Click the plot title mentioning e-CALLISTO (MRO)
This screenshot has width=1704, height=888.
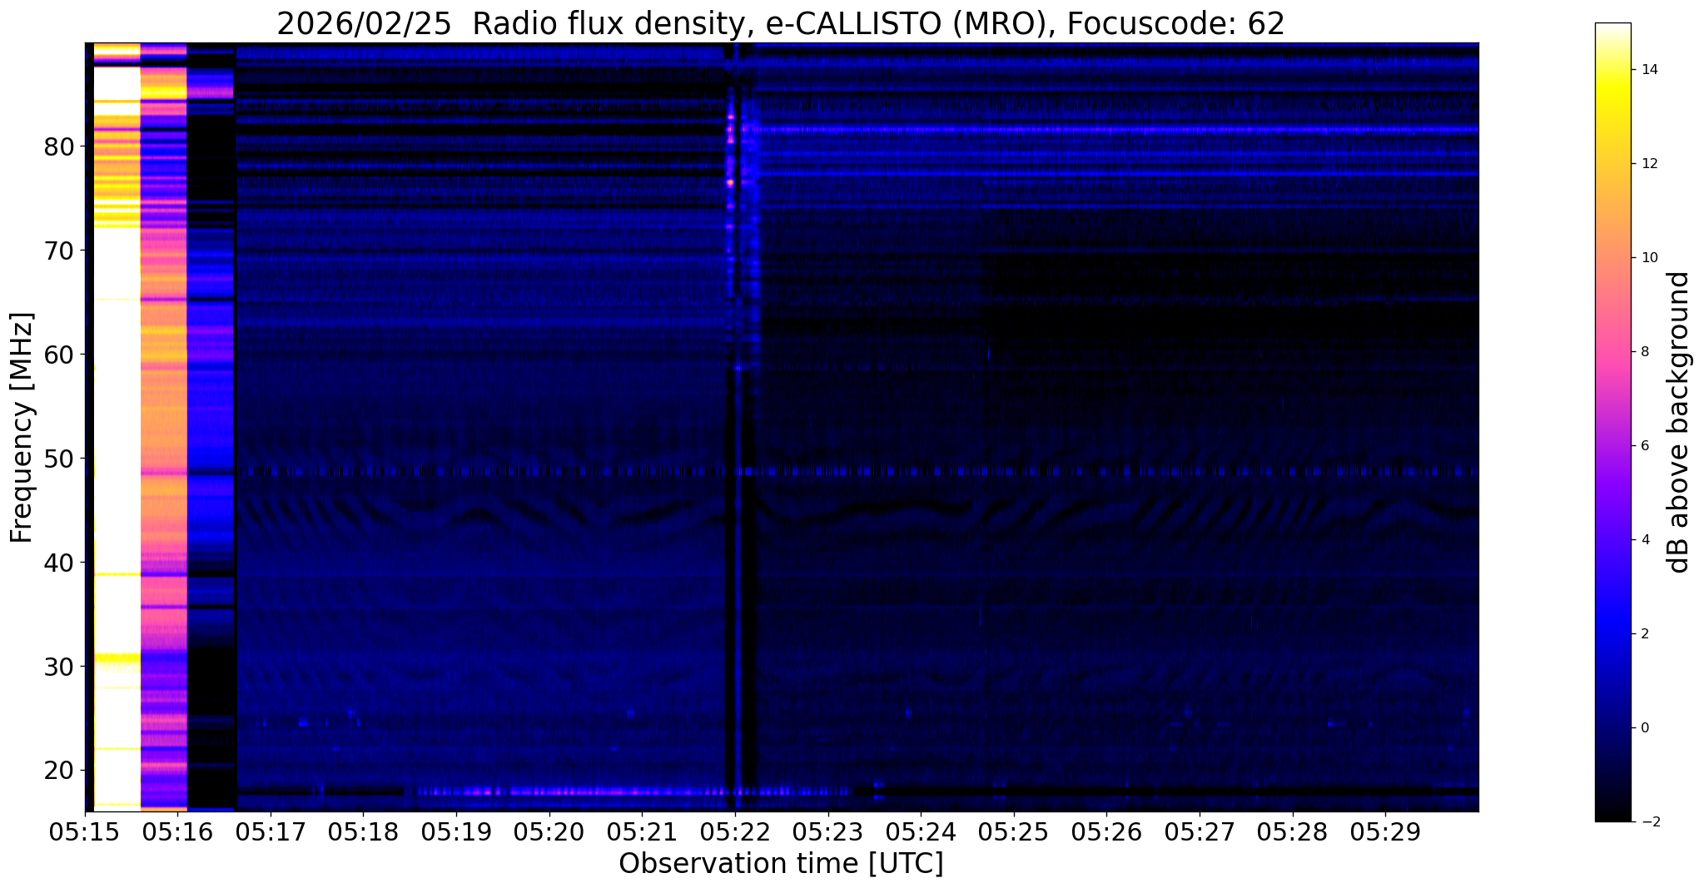tap(781, 24)
